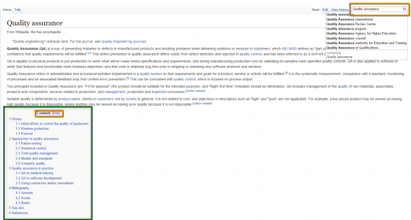Select the Read tab

coord(315,10)
